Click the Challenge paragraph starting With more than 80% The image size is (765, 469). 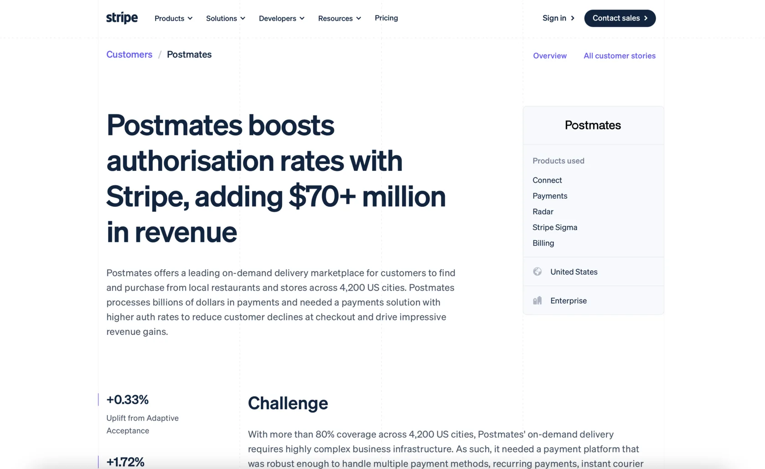click(446, 449)
